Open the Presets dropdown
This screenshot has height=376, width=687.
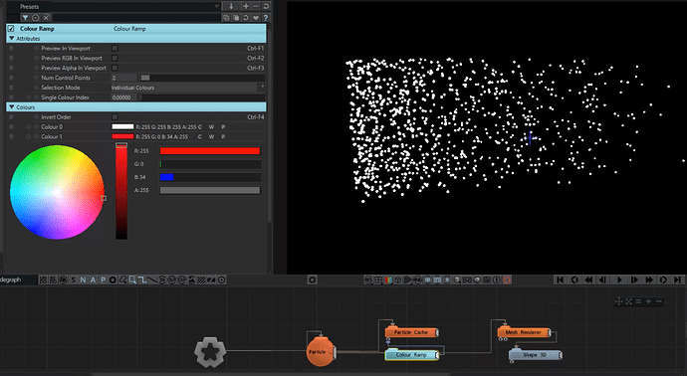tap(118, 6)
